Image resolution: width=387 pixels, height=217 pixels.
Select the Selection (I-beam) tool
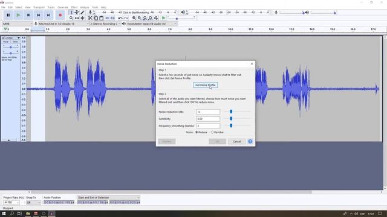tap(71, 12)
